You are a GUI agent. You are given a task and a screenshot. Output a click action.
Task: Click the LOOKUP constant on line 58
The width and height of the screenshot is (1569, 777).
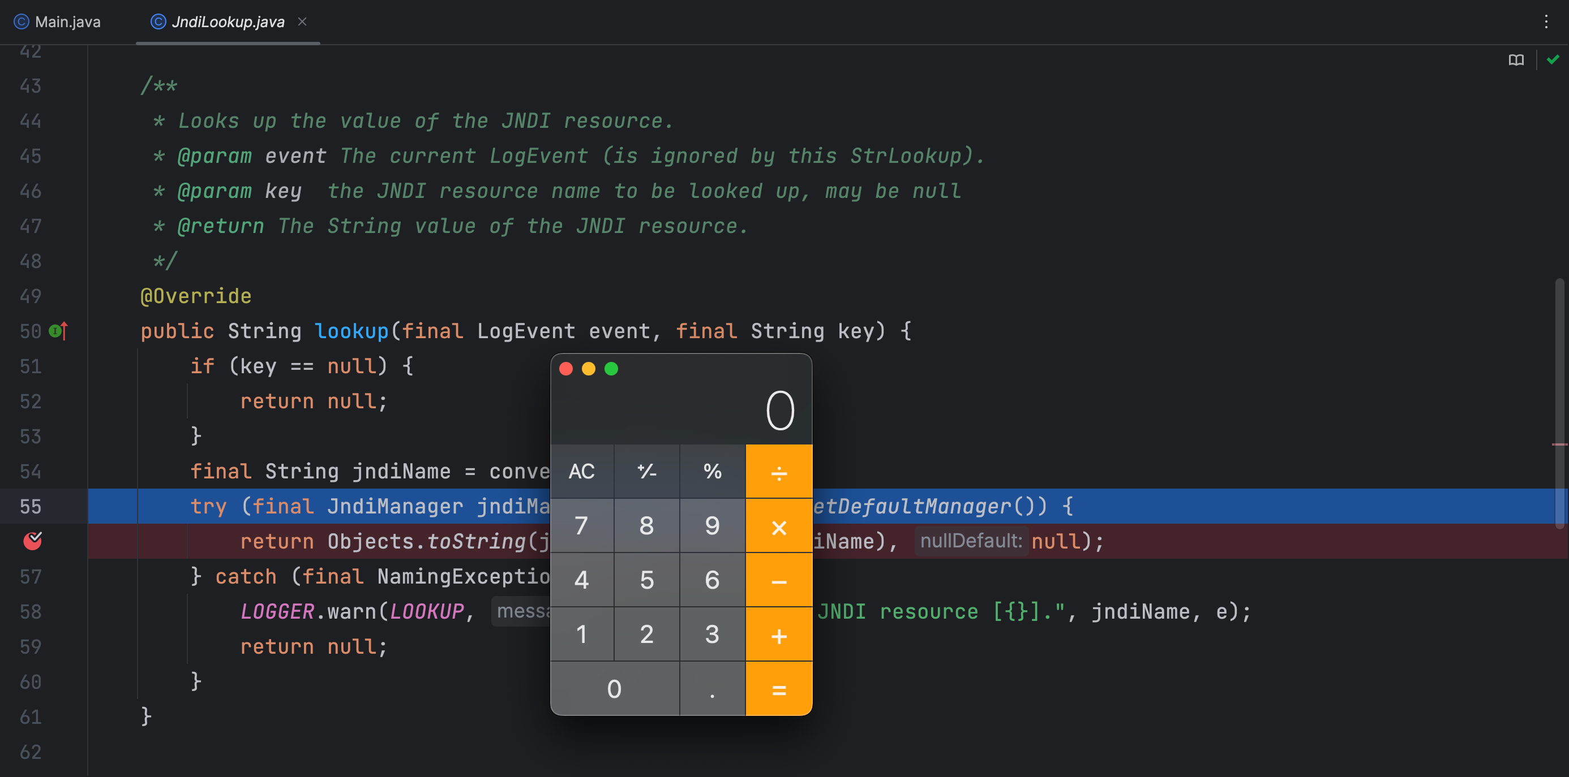[426, 611]
